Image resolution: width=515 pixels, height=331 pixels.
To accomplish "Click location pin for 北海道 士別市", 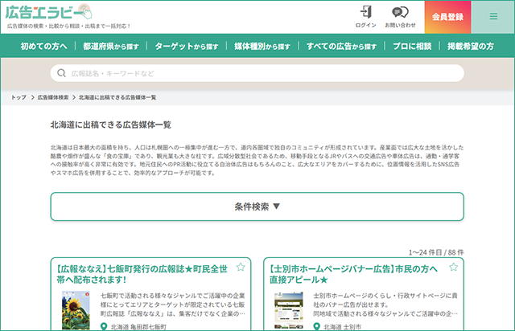I will (317, 327).
